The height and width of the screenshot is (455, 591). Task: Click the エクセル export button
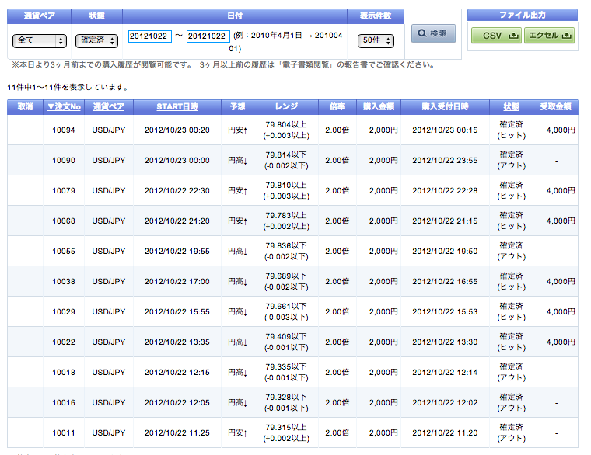tap(549, 36)
